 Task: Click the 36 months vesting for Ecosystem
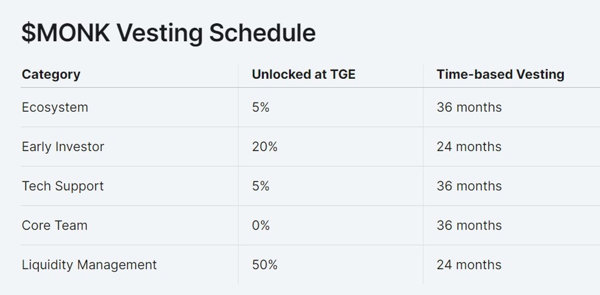(469, 107)
